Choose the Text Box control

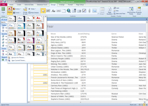click(x=48, y=11)
